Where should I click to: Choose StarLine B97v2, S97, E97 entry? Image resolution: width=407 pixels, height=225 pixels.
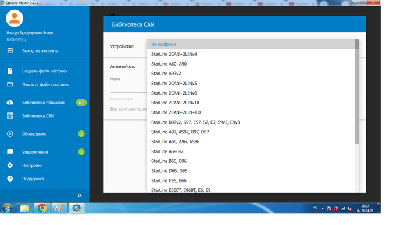(251, 122)
